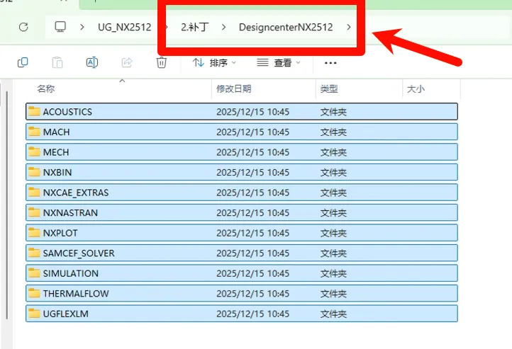Click the vertical scrollbar on left pane edge
The height and width of the screenshot is (349, 512).
pyautogui.click(x=7, y=205)
